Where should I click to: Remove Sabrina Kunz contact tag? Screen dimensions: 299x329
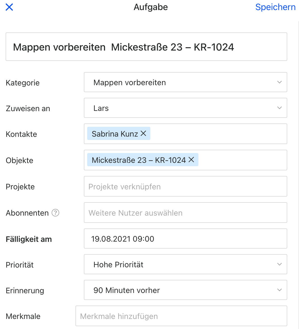point(143,133)
